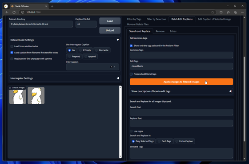This screenshot has height=164, width=249.
Task: Select Extras sub-tab
Action: 173,31
